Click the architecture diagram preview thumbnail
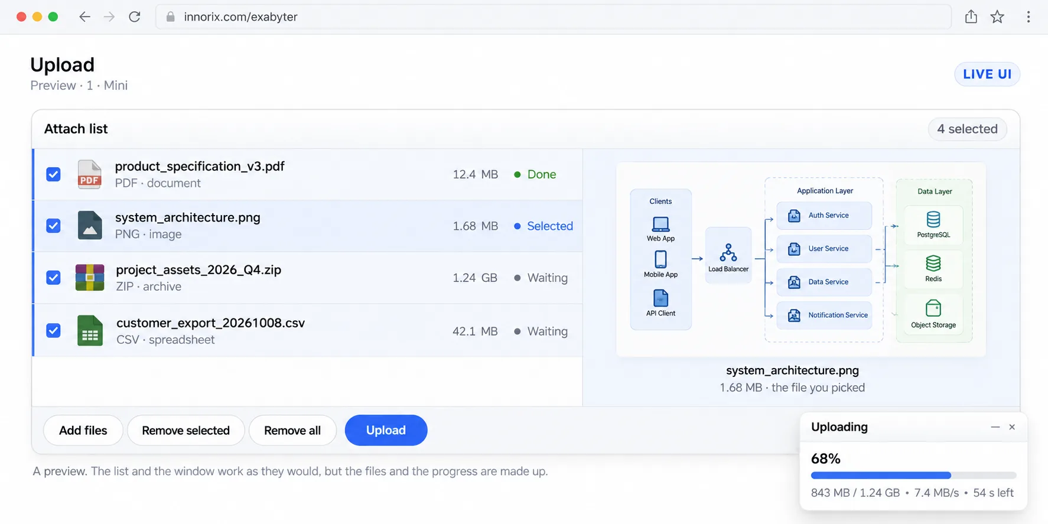The height and width of the screenshot is (524, 1048). 801,259
